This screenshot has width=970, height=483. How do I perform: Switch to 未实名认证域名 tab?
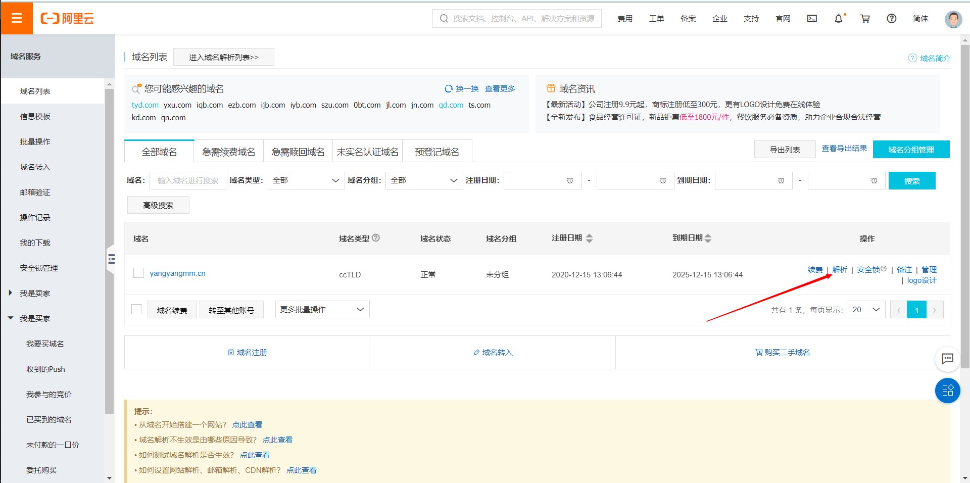click(367, 152)
